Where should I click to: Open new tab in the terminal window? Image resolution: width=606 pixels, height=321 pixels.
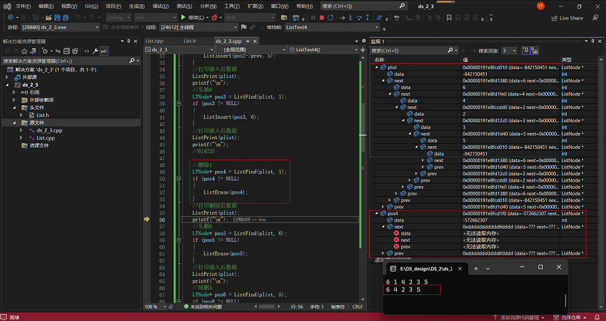point(476,268)
